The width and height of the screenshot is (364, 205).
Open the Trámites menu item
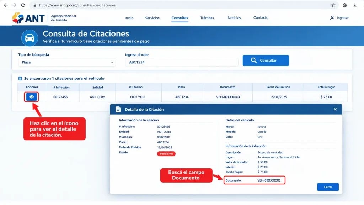pyautogui.click(x=207, y=18)
